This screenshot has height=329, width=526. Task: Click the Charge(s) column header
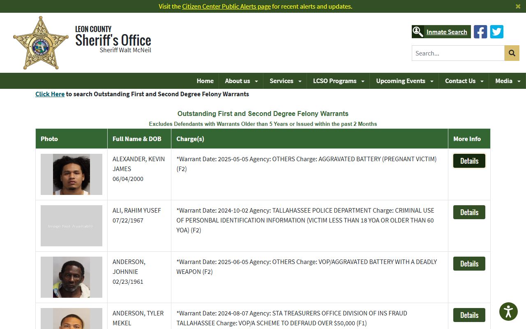tap(310, 139)
